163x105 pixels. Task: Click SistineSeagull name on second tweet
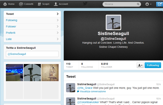(x=87, y=98)
